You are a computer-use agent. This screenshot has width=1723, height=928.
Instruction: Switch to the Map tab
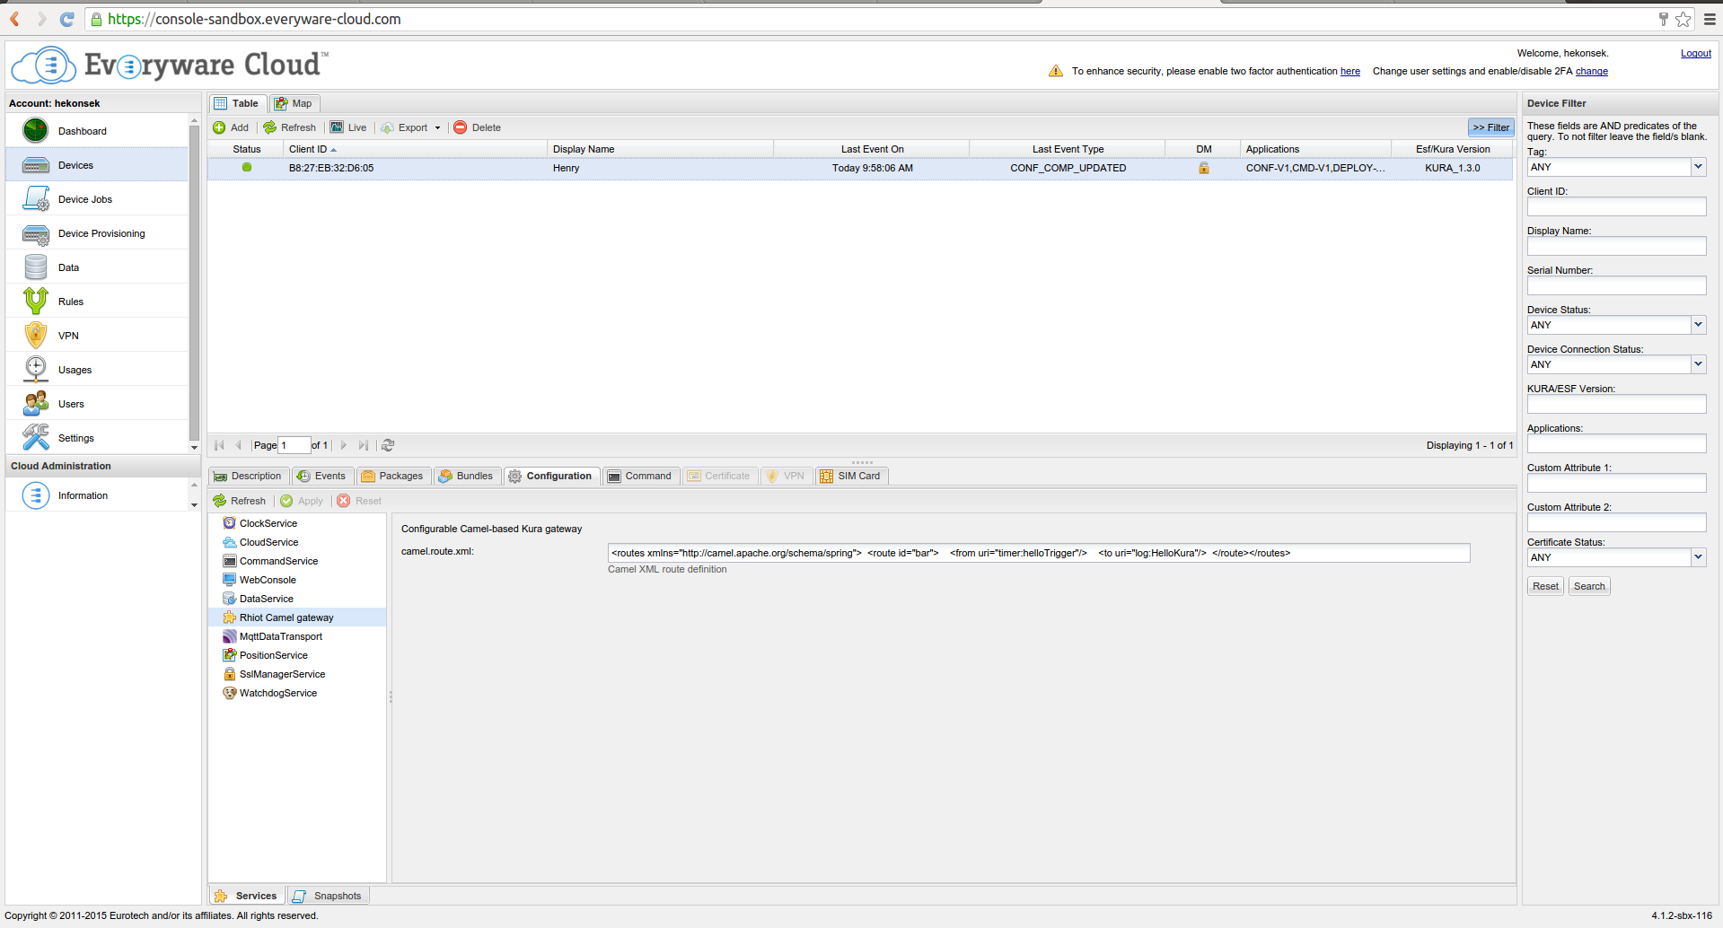(x=294, y=103)
